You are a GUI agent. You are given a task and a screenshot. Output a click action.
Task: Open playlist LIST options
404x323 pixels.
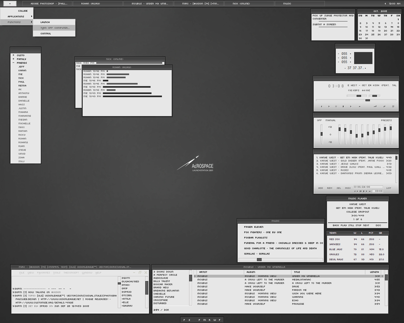point(389,188)
